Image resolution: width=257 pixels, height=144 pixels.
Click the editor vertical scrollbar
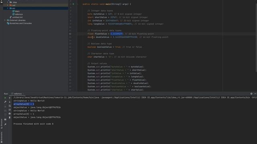tap(256, 38)
